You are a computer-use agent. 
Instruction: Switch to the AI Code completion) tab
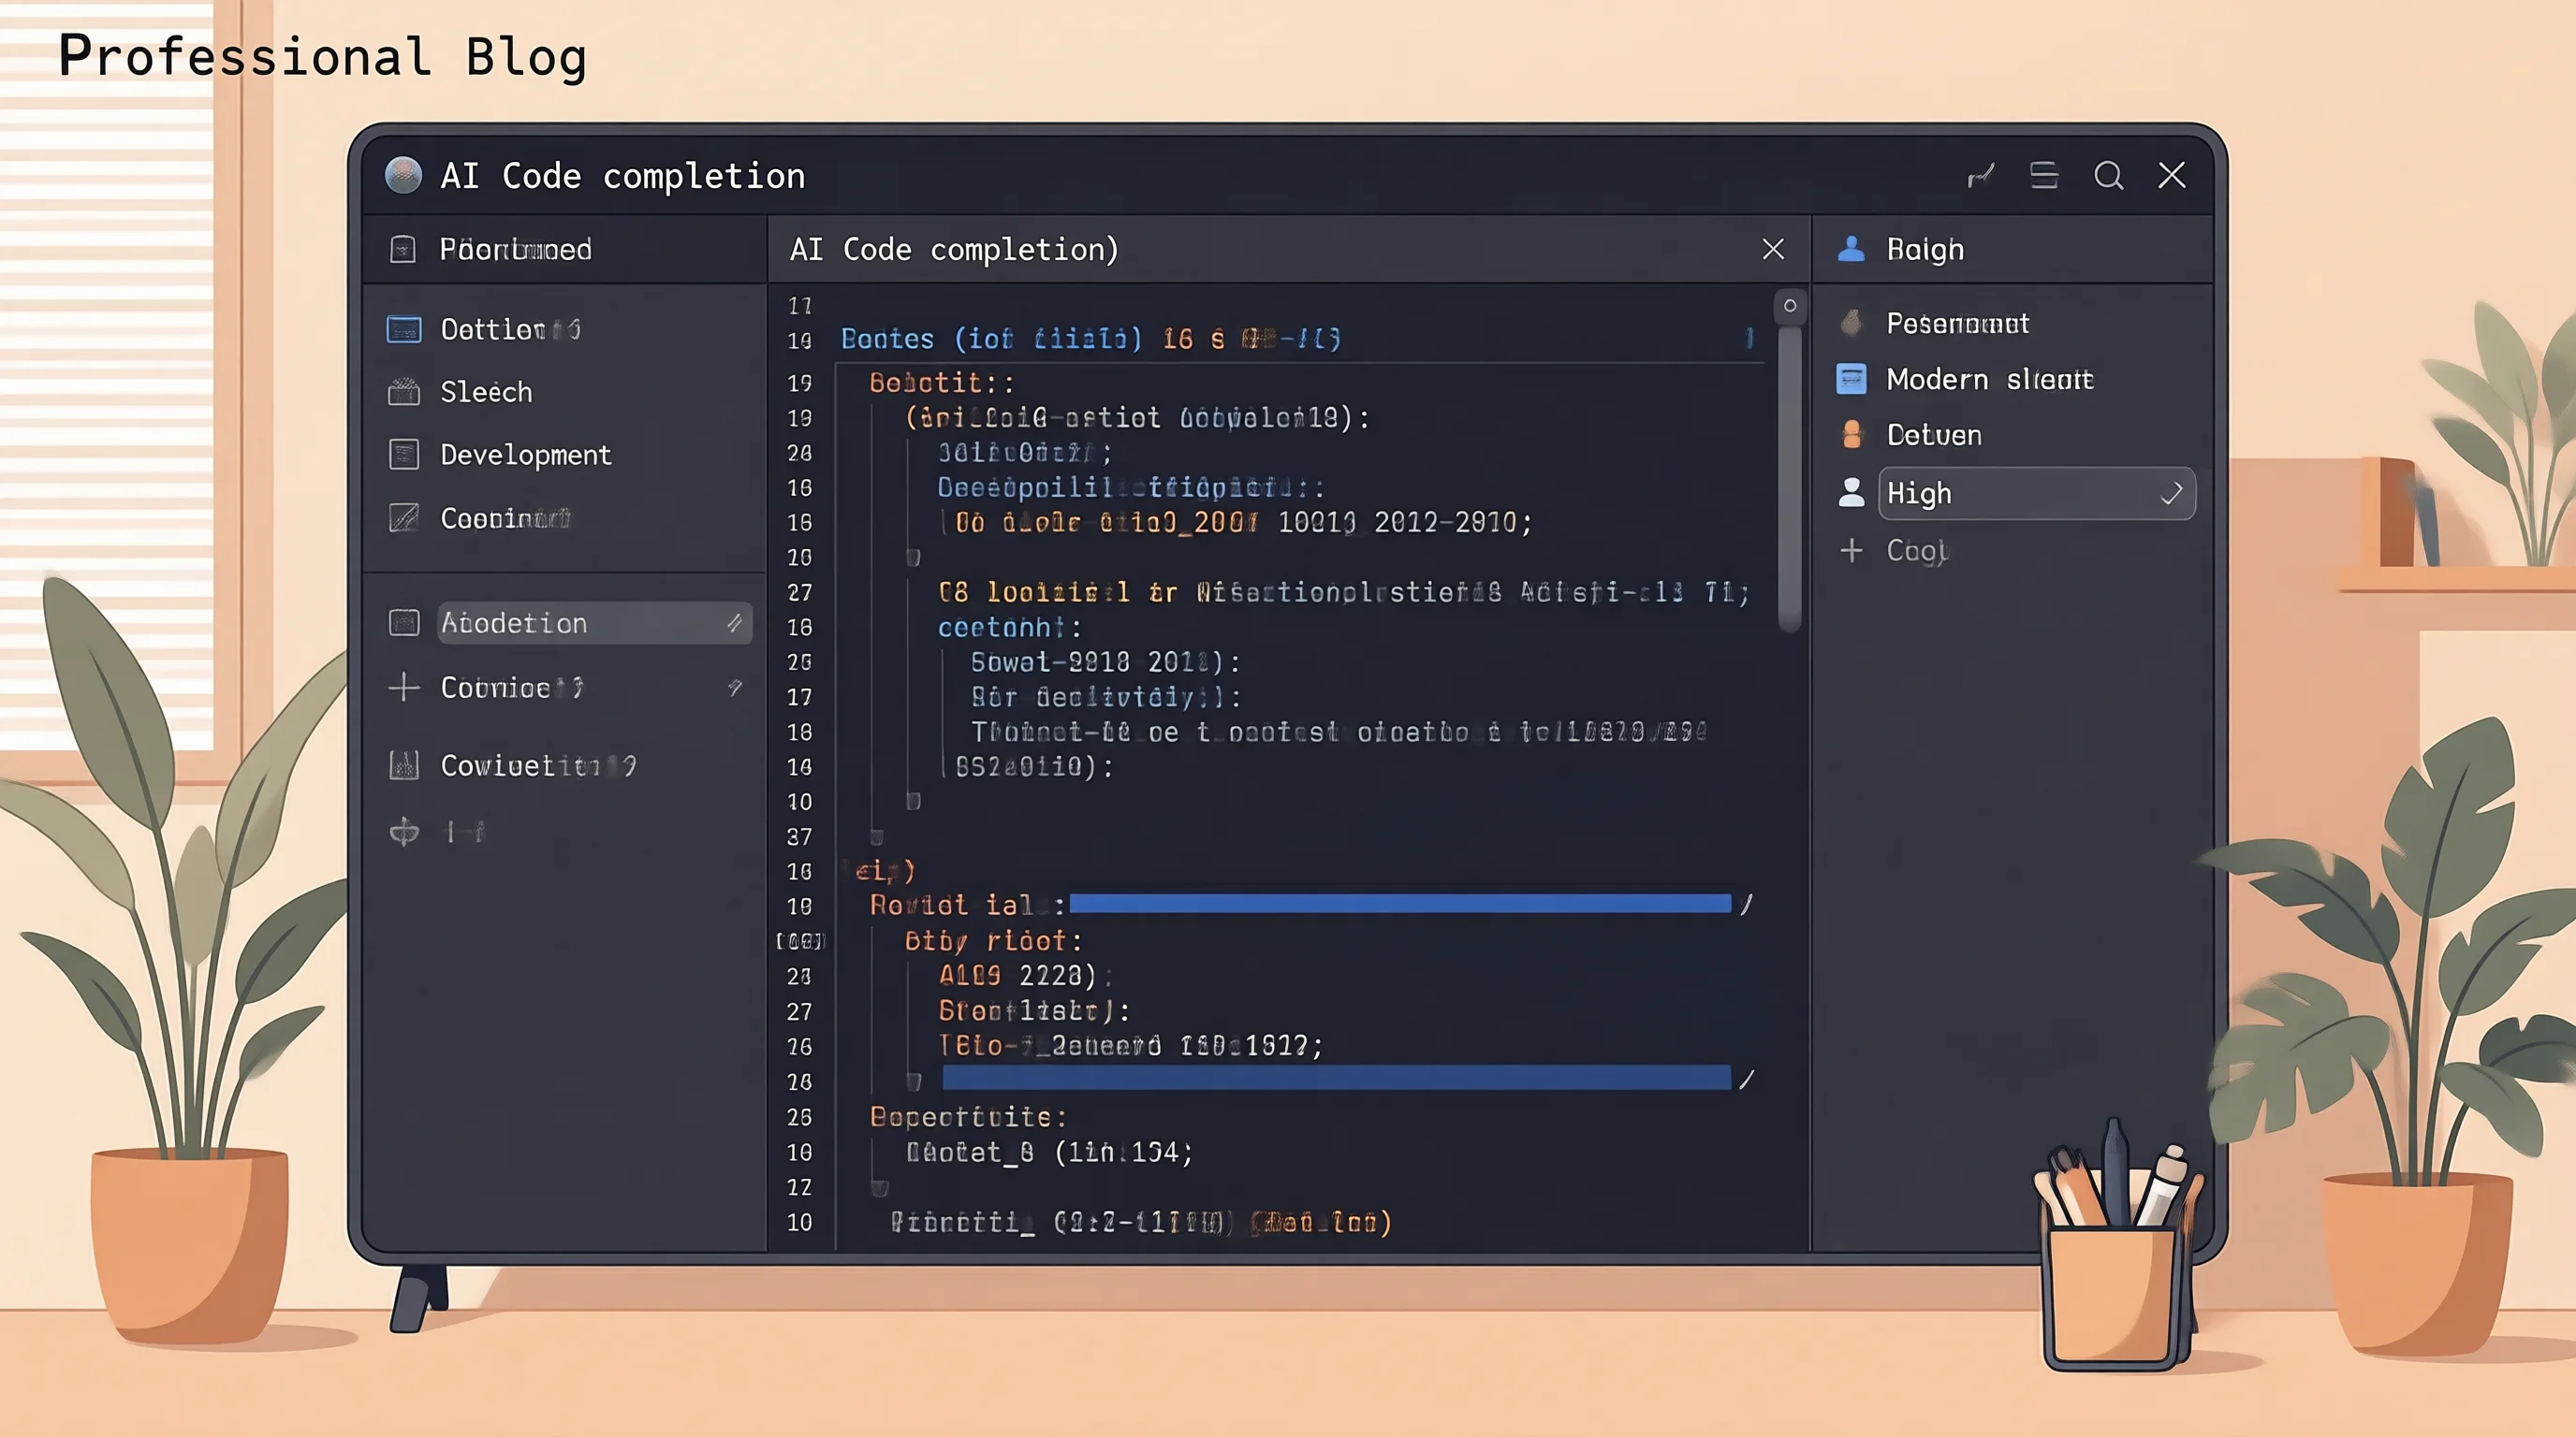(x=953, y=250)
